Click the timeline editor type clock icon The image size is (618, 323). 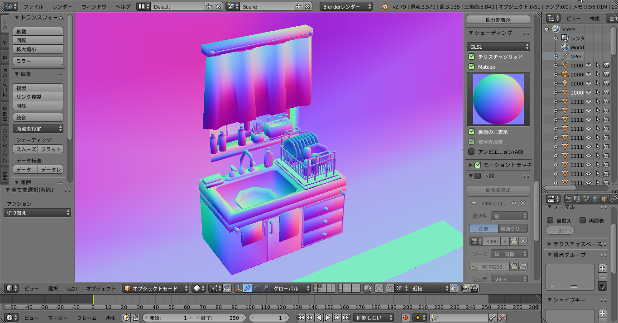11,318
